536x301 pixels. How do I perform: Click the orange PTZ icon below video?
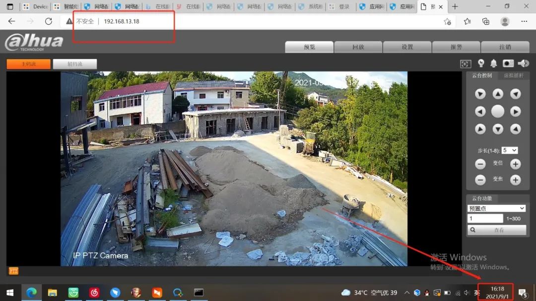(13, 271)
